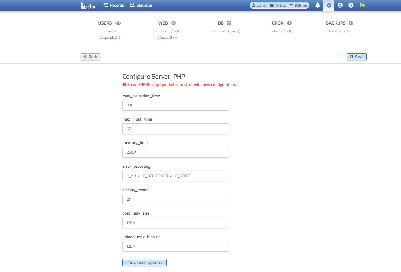Expand the Advanced Options section
Screen dimensions: 401x272
[x=144, y=262]
